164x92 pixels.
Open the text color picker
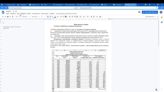point(55,17)
